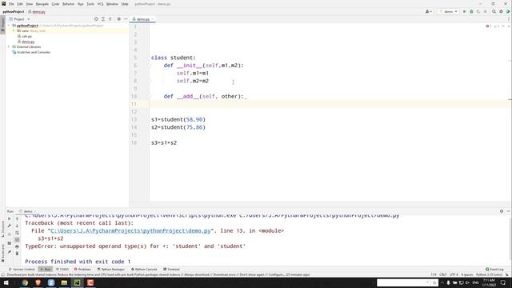Open the VCS menu

point(100,4)
